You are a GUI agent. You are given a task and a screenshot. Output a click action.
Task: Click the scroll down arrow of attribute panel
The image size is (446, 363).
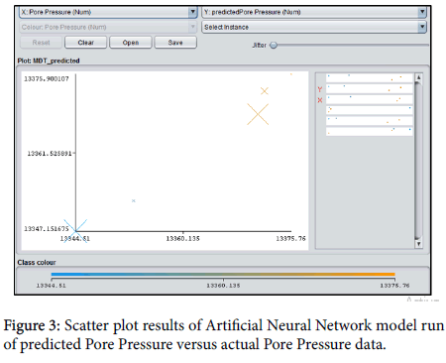pyautogui.click(x=418, y=244)
